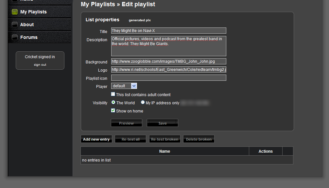
Task: Hit the Delete broken button
Action: [199, 139]
